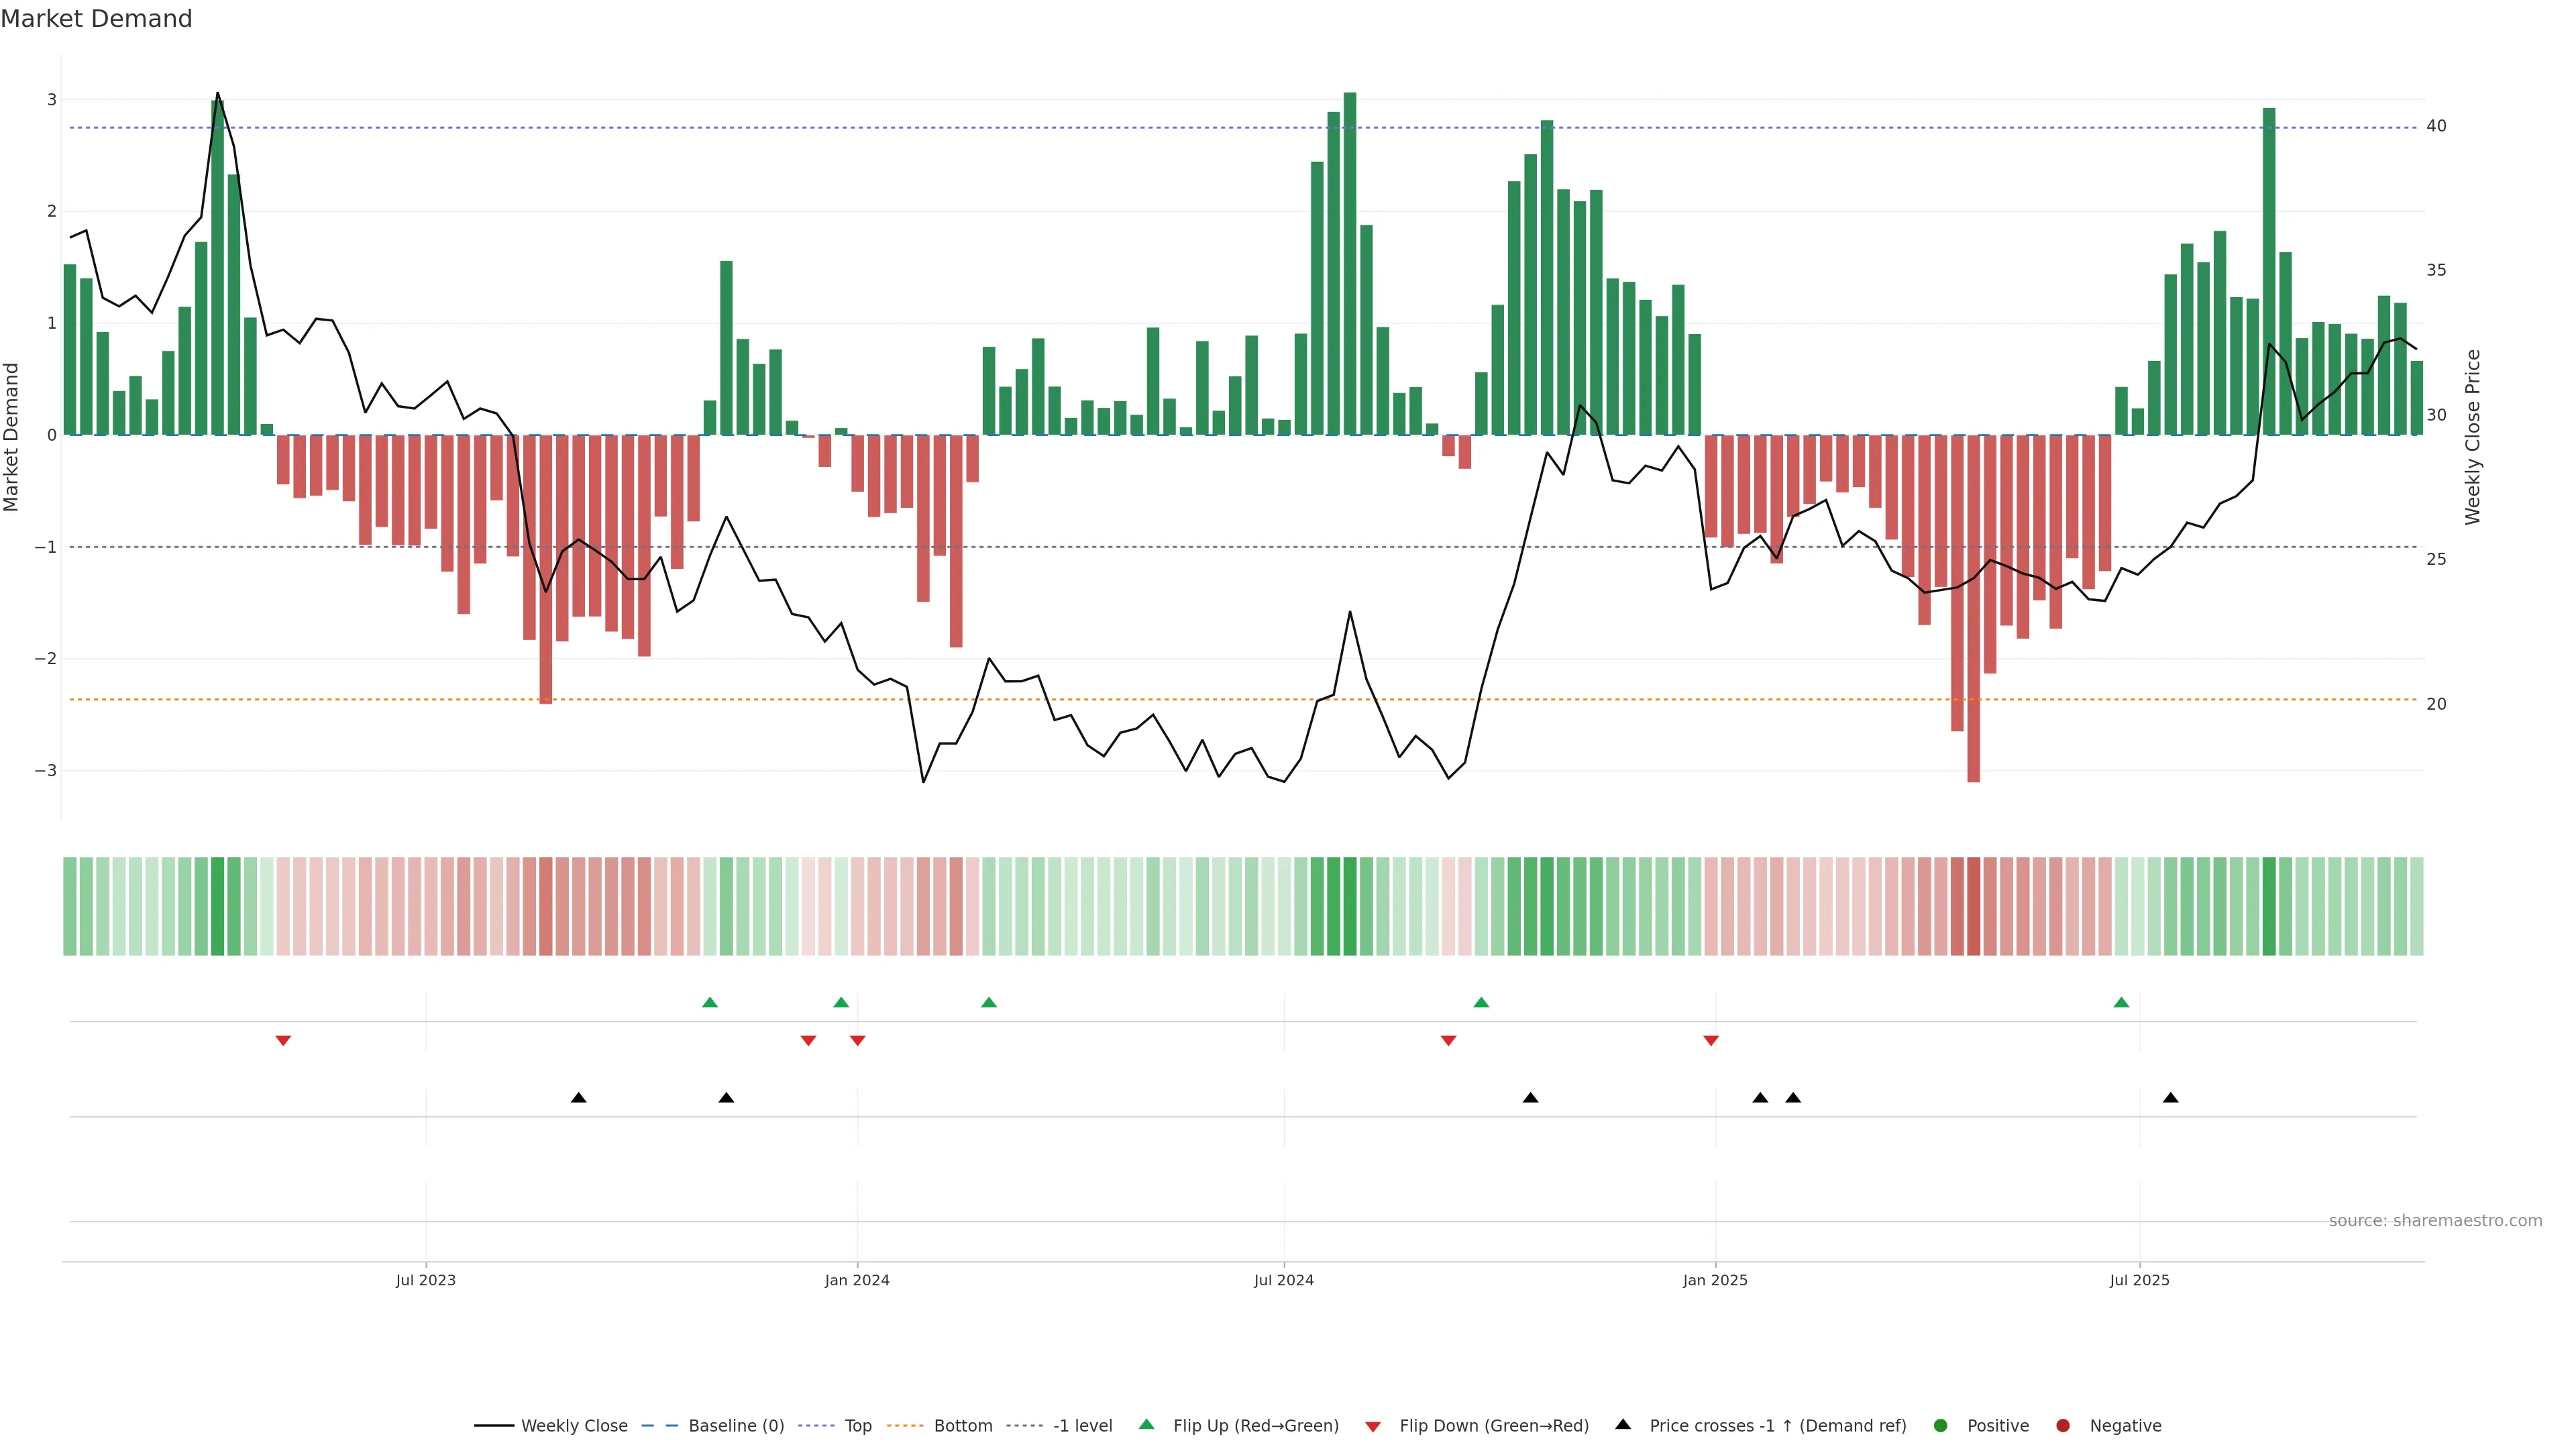Click the red Negative legend dot
Viewport: 2576px width, 1449px height.
[2063, 1426]
